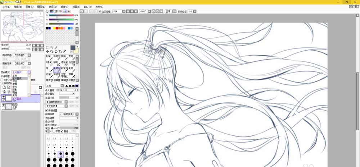Toggle the RGB slider panel icon
The image size is (360, 167).
tap(51, 11)
